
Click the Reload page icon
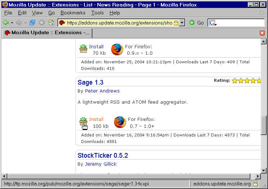point(32,23)
